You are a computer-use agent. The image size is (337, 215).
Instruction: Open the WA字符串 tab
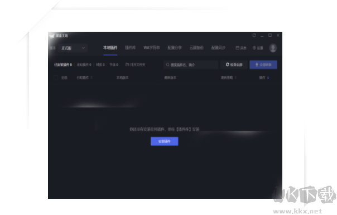152,48
